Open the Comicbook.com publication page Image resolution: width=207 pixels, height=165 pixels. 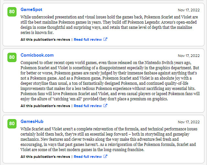coord(37,55)
